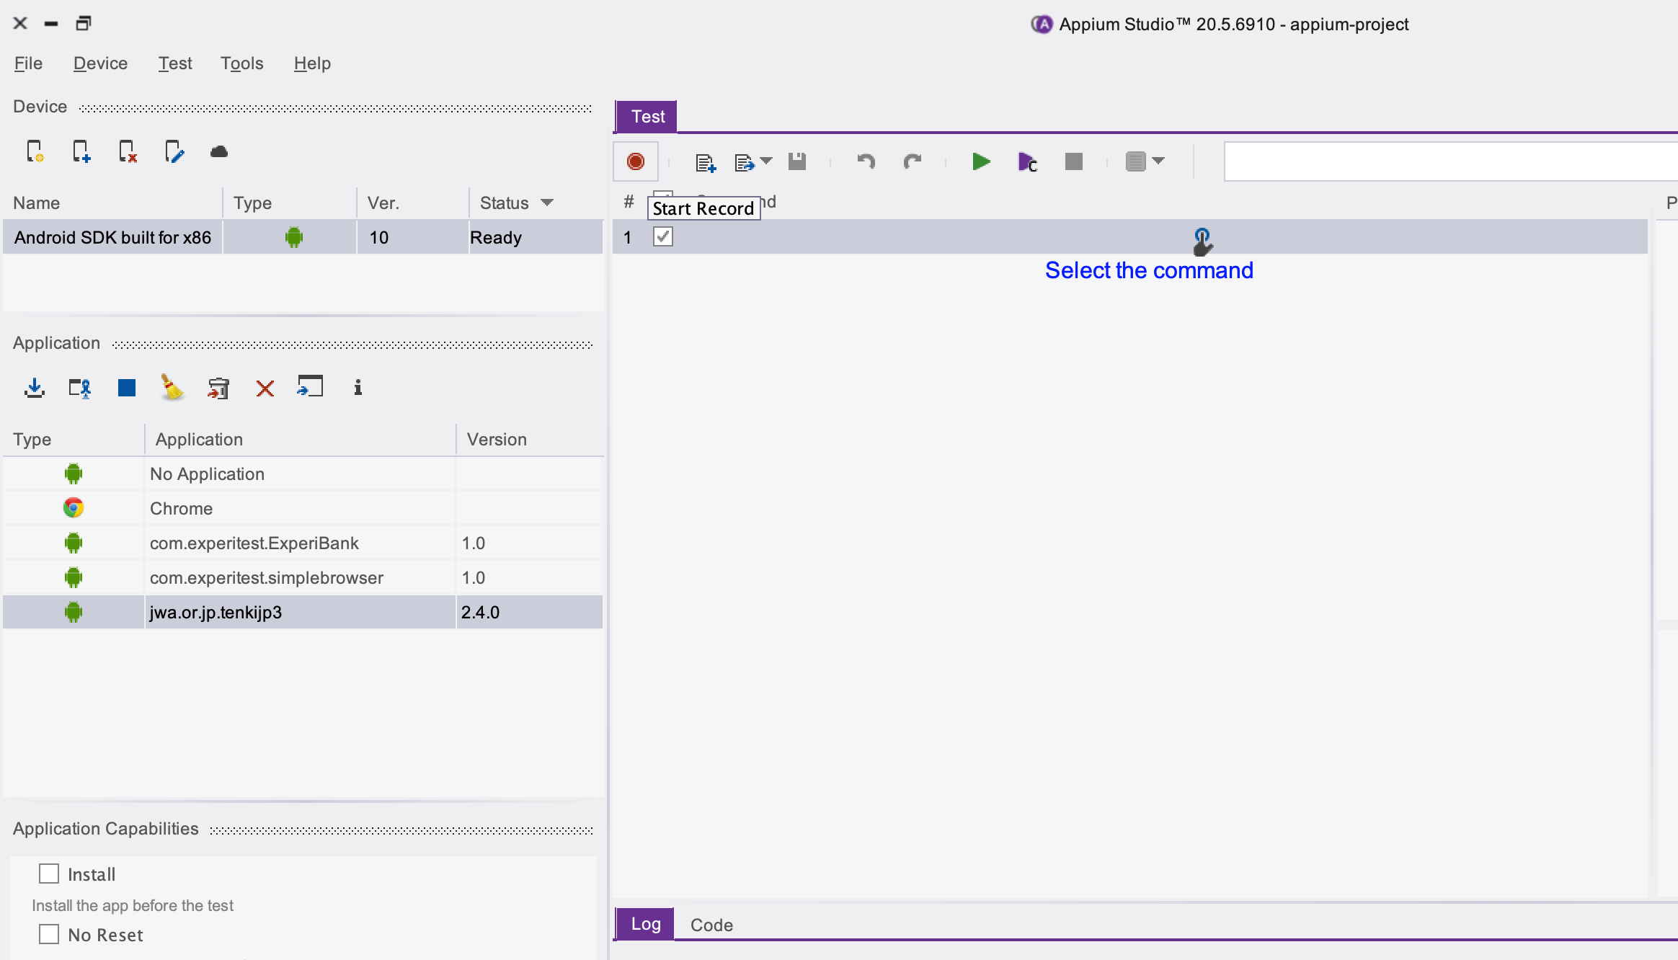
Task: Switch to the Code tab
Action: click(x=711, y=925)
